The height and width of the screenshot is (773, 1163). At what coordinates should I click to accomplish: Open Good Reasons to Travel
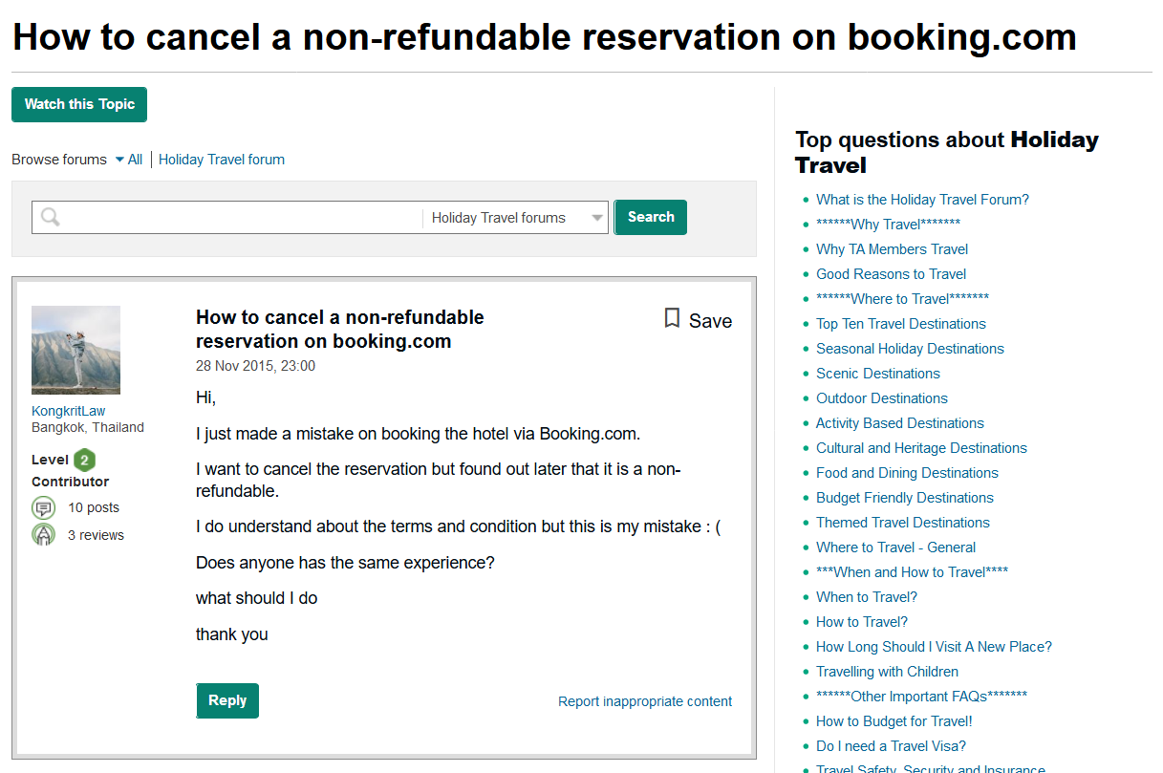[x=891, y=274]
